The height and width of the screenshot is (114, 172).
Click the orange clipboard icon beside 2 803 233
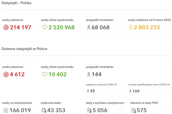coord(131,27)
